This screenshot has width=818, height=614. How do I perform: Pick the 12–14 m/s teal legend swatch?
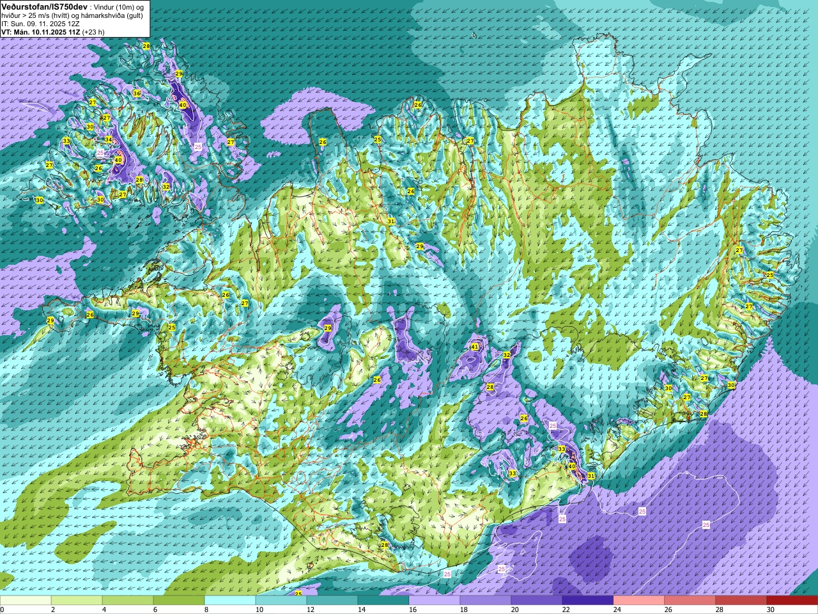[332, 601]
